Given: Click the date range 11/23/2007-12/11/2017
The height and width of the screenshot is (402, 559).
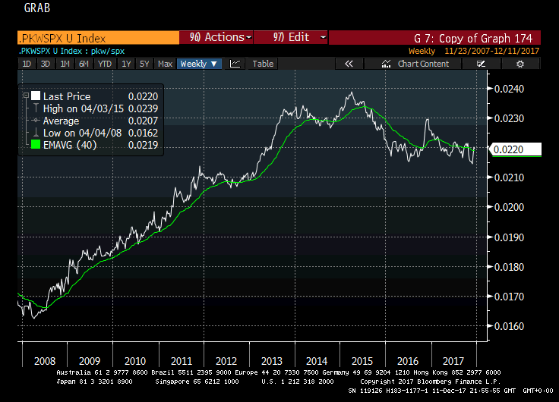Looking at the screenshot, I should coord(491,51).
